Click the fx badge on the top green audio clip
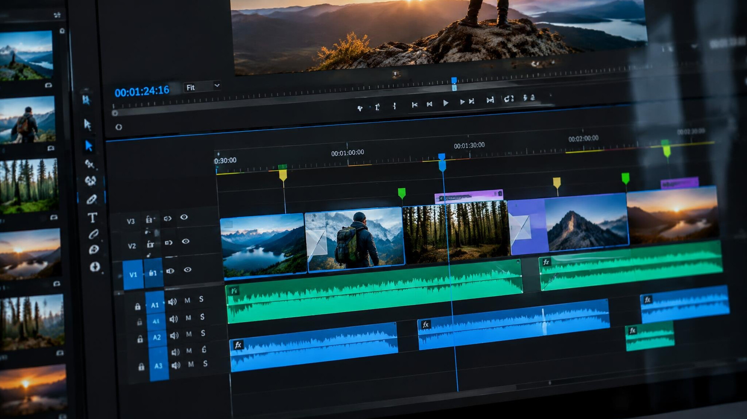Viewport: 747px width, 419px height. click(234, 291)
